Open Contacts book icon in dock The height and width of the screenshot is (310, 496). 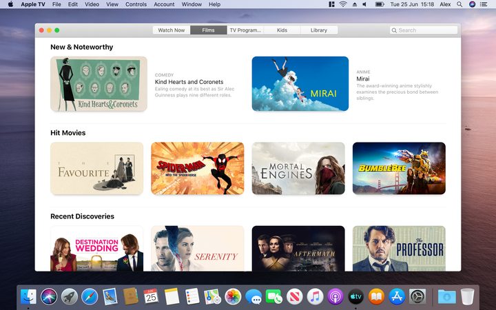(x=130, y=297)
